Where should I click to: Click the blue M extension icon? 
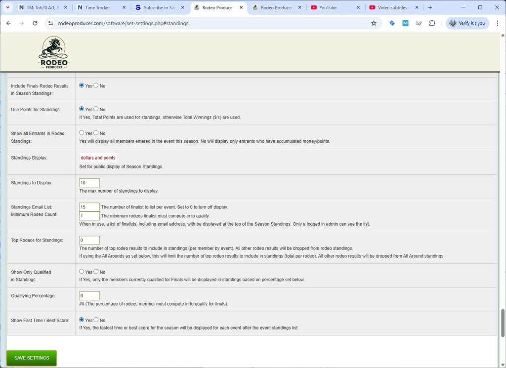405,23
